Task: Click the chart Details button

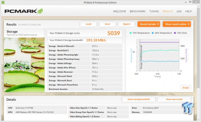Action: [186, 88]
